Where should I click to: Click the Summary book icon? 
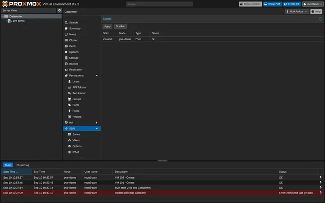pyautogui.click(x=66, y=28)
